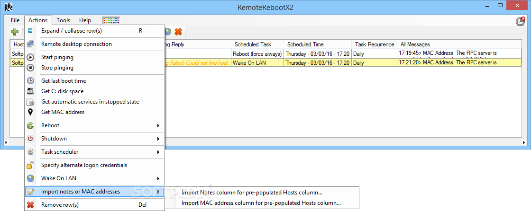Expand the Wake On LAN submenu arrow
The width and height of the screenshot is (531, 211).
(158, 178)
